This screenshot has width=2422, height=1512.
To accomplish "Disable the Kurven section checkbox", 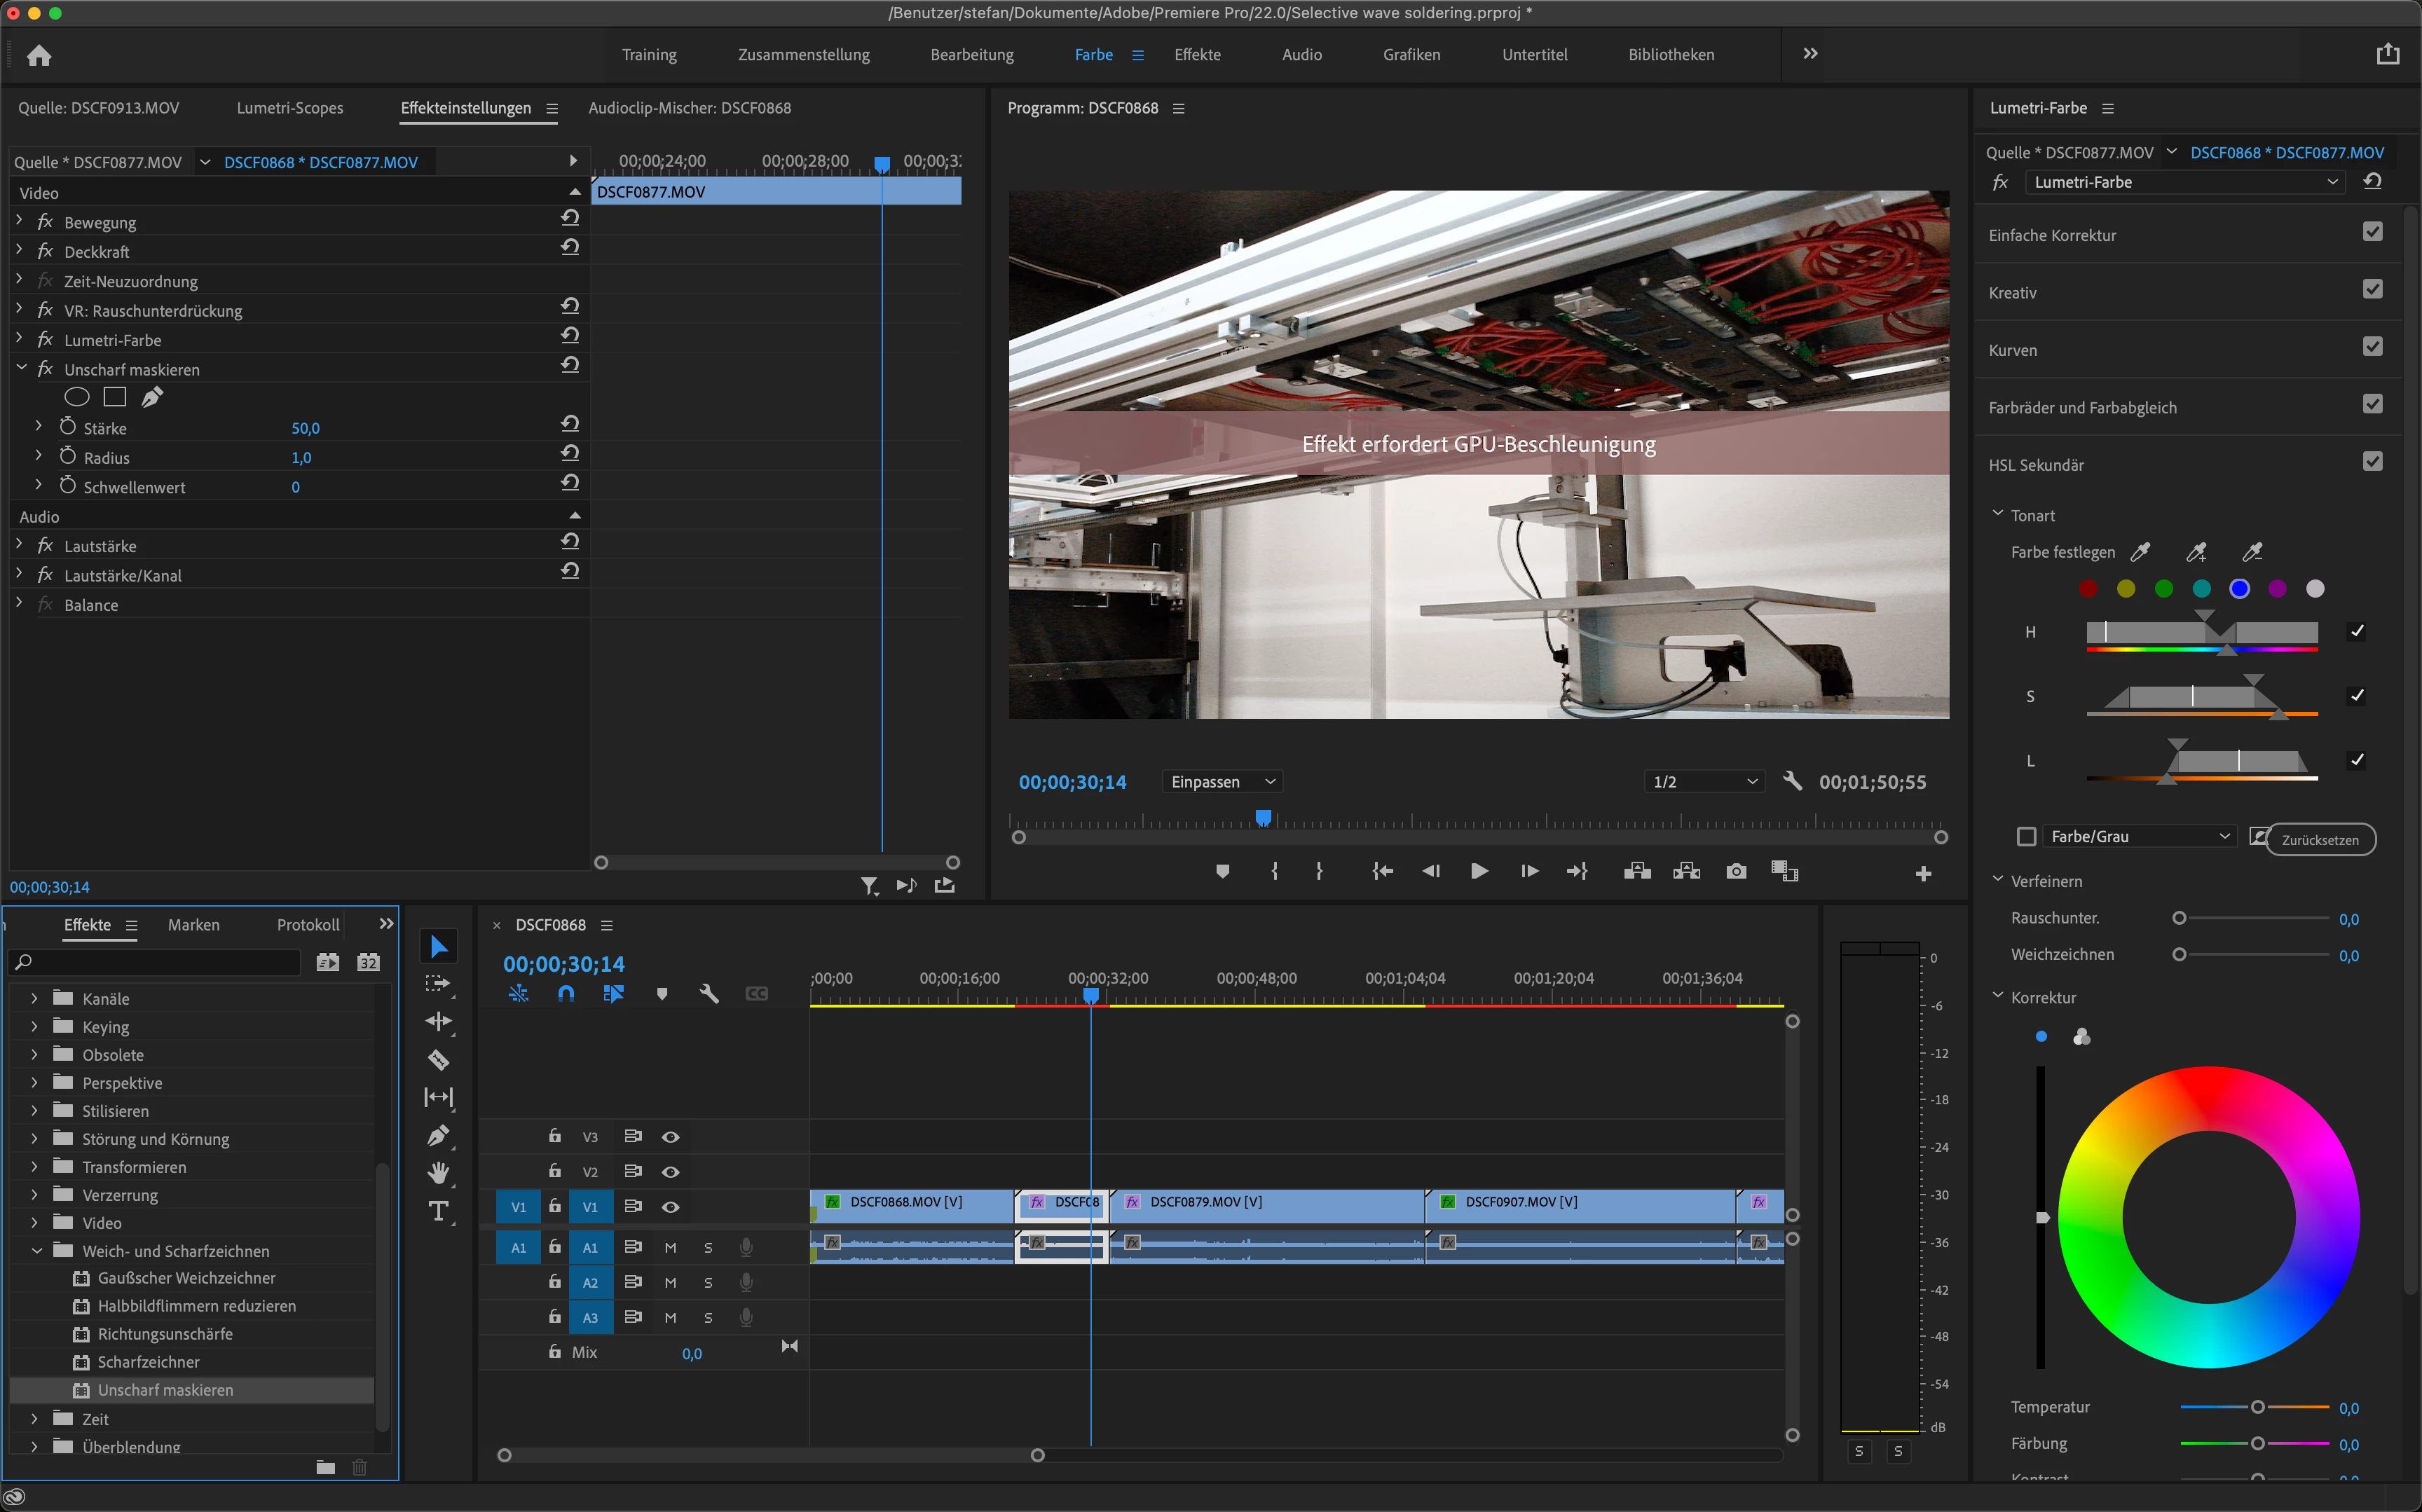I will [x=2372, y=347].
